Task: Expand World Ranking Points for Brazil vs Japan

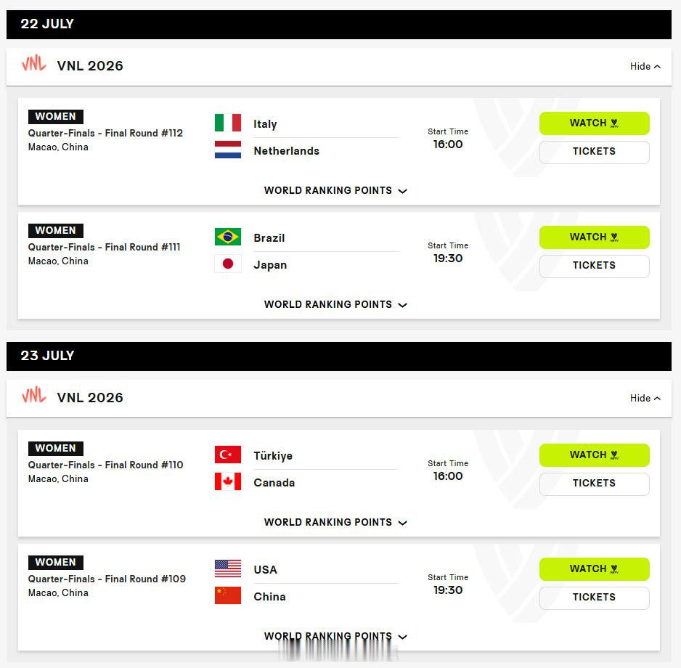Action: tap(335, 304)
